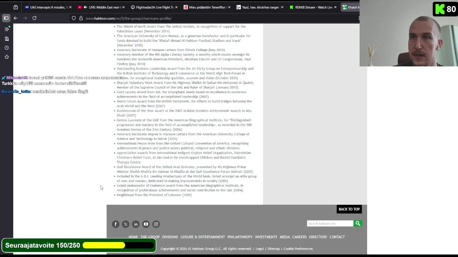
Task: Close the Flightradar24 tab
Action: [x=176, y=7]
